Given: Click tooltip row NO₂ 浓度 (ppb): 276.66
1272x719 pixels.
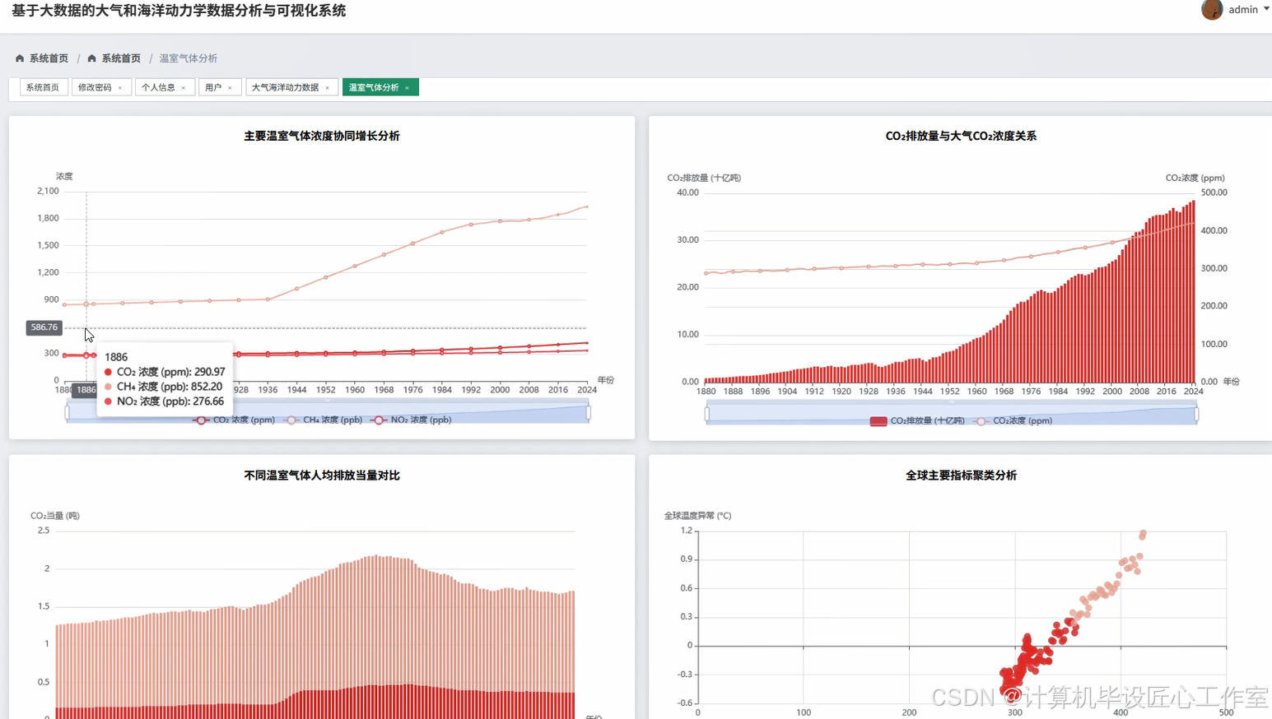Looking at the screenshot, I should click(164, 401).
